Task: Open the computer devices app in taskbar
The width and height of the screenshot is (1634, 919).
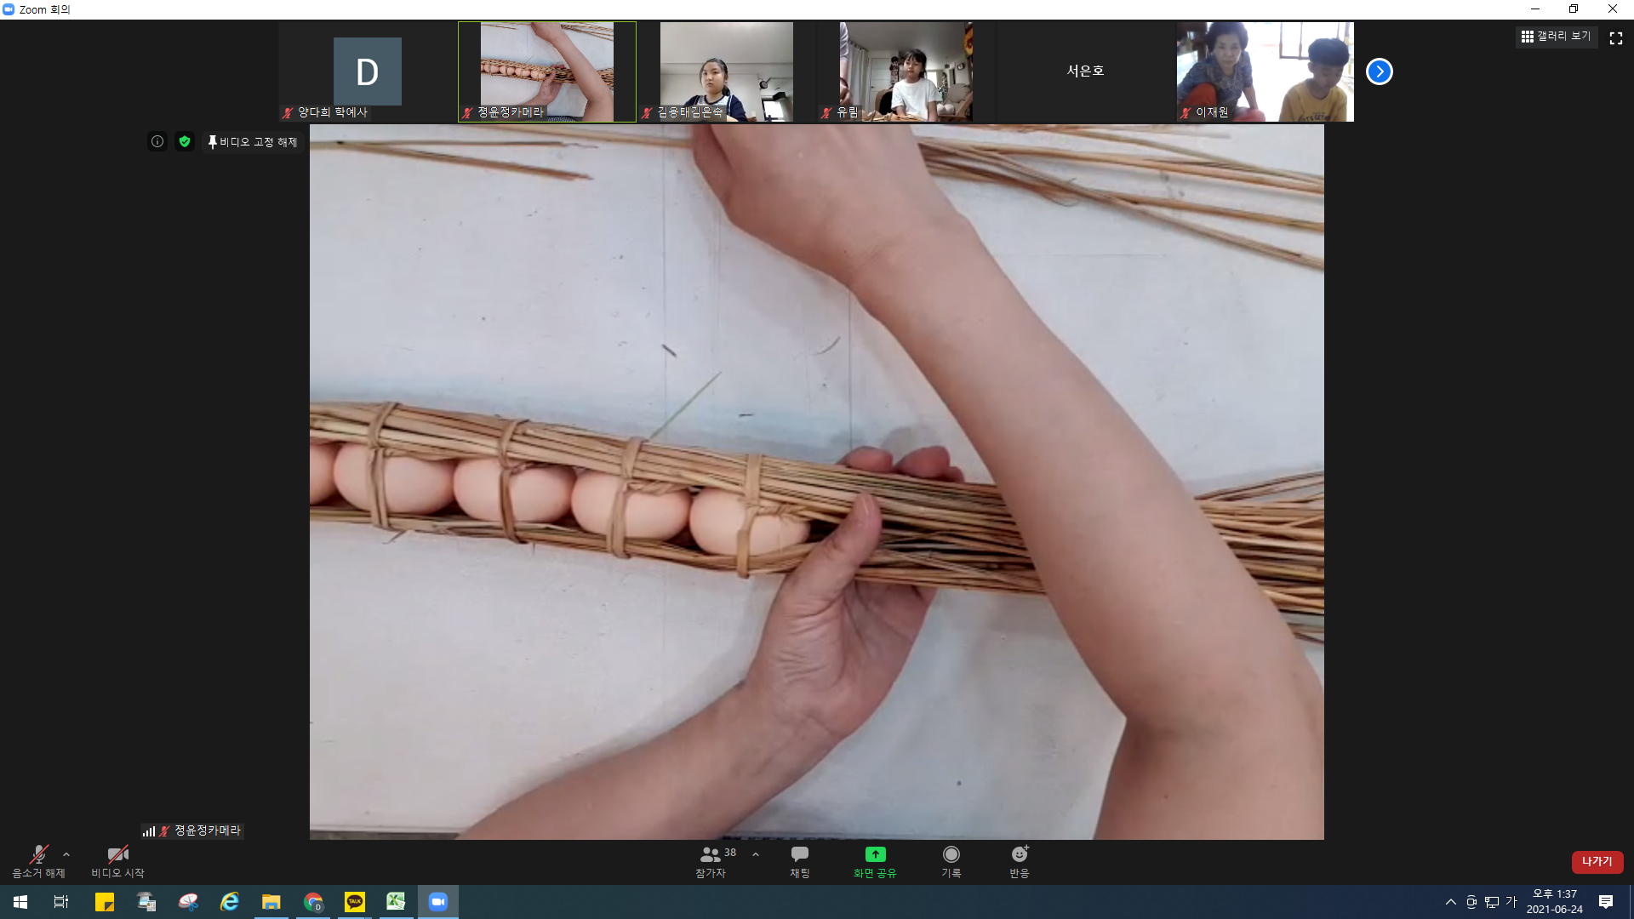Action: [x=146, y=902]
